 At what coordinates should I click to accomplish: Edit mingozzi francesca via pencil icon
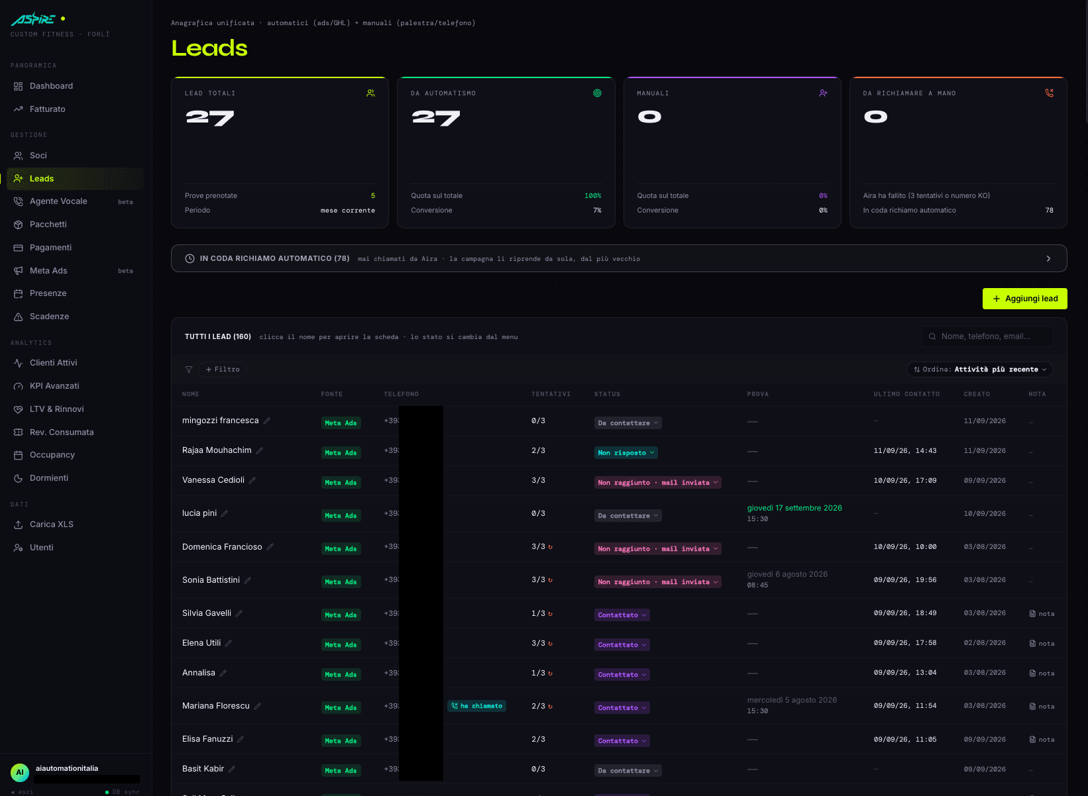pyautogui.click(x=267, y=421)
